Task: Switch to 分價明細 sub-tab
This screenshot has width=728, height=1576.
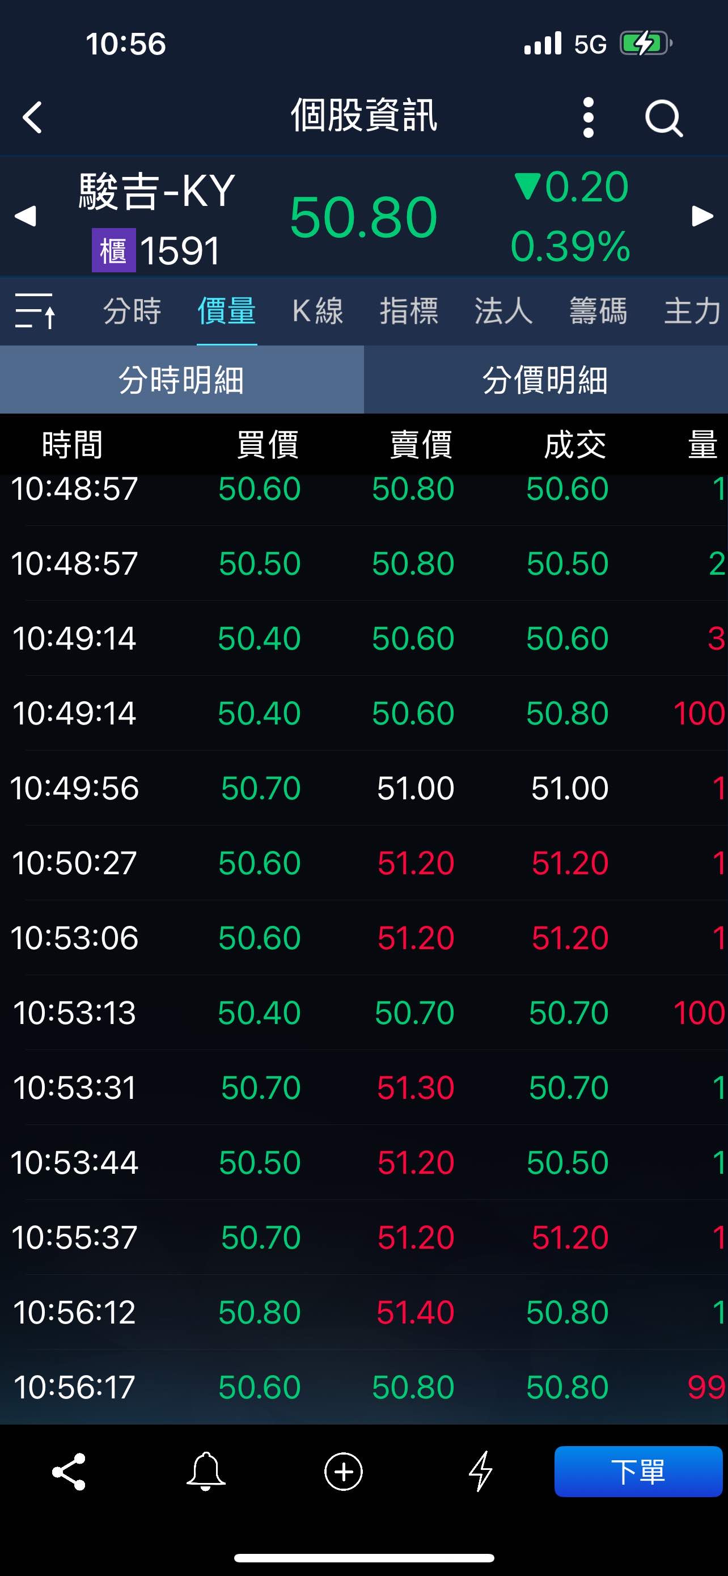Action: pyautogui.click(x=546, y=380)
